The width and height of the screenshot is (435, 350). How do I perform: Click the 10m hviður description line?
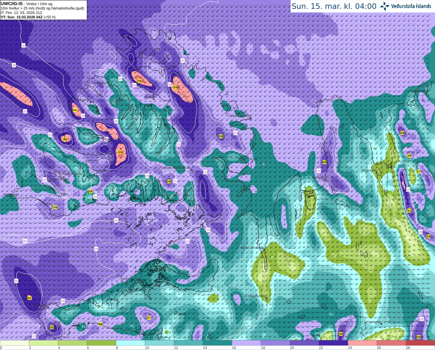[x=42, y=8]
